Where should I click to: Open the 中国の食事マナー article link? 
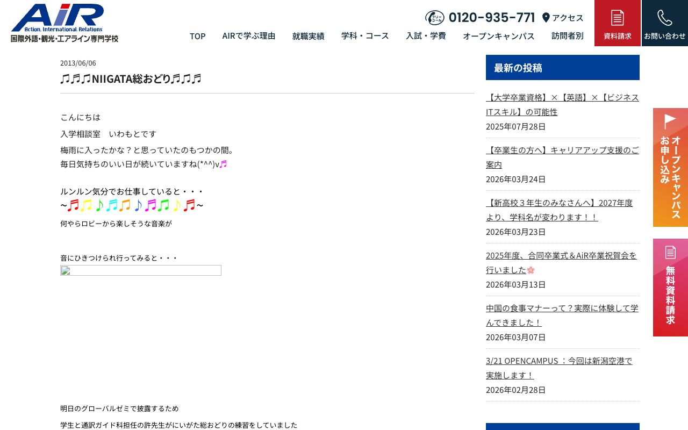tap(562, 315)
